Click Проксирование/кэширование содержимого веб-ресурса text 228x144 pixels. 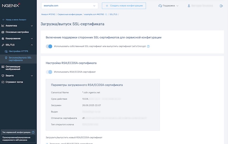(16, 139)
